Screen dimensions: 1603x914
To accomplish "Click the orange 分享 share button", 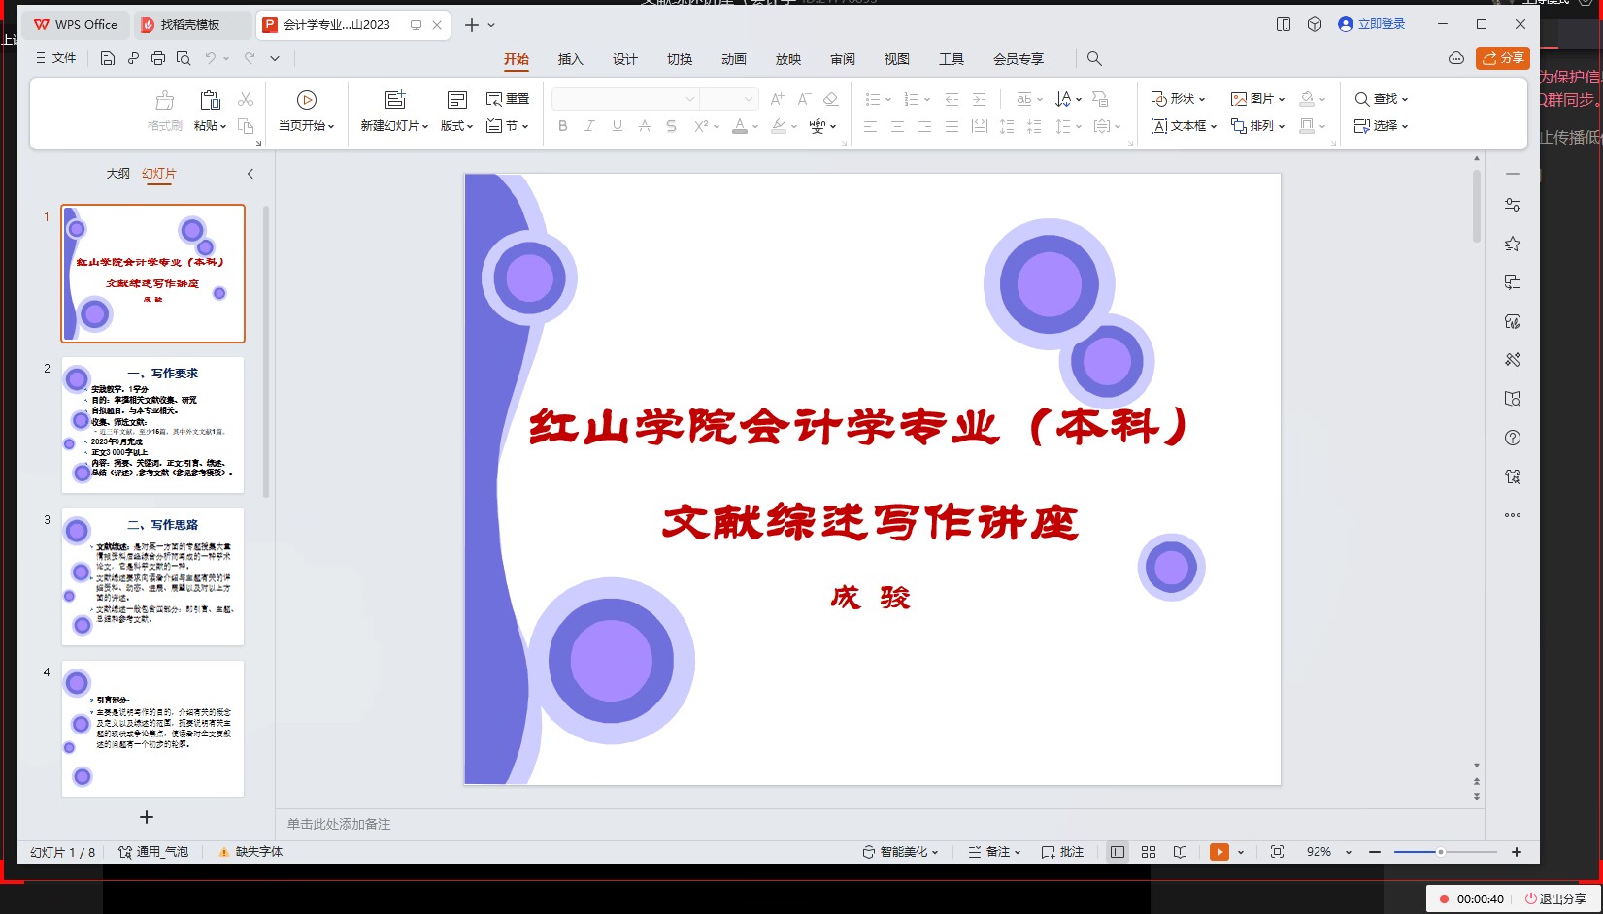I will 1502,58.
